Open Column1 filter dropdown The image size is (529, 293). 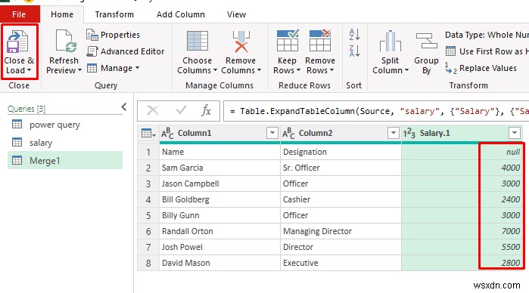(x=272, y=133)
